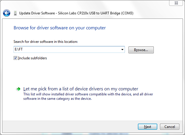Choose Let me pick from a list of device drivers
The image size is (185, 135).
tap(81, 89)
